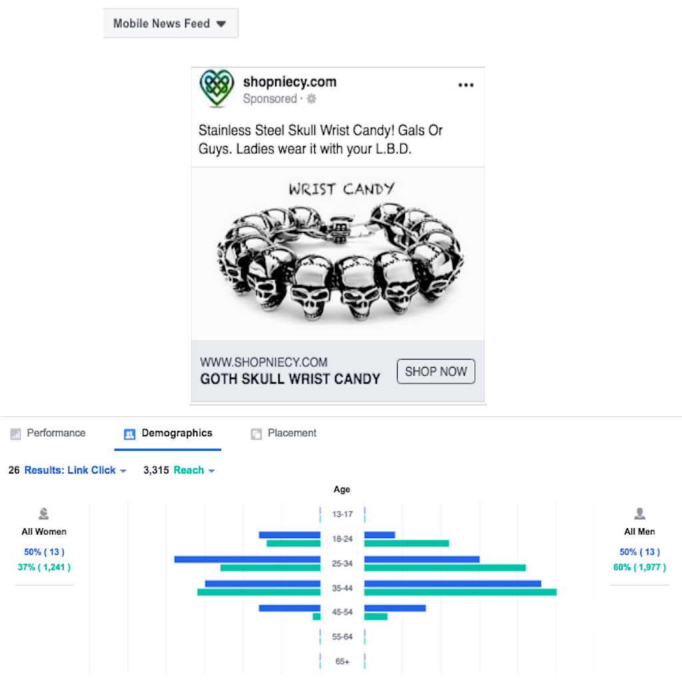Click the sponsored settings gear icon
The image size is (682, 682).
311,99
